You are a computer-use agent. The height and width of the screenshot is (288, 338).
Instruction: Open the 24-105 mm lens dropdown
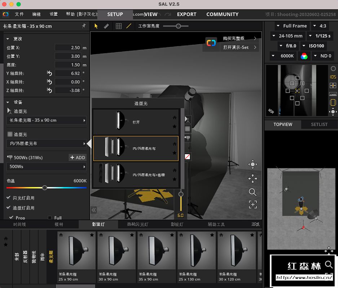(x=287, y=36)
